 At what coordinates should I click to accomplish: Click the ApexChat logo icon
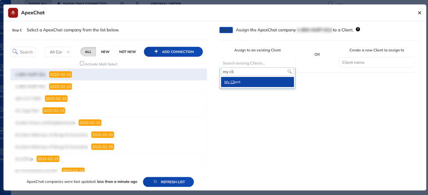click(x=13, y=13)
